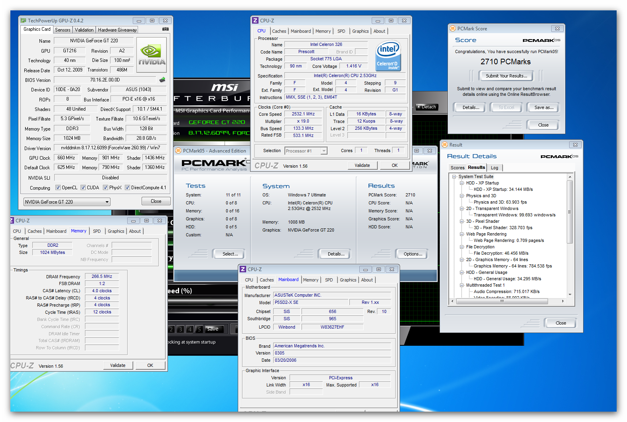
Task: Click the disabled To Excel button
Action: pyautogui.click(x=506, y=107)
